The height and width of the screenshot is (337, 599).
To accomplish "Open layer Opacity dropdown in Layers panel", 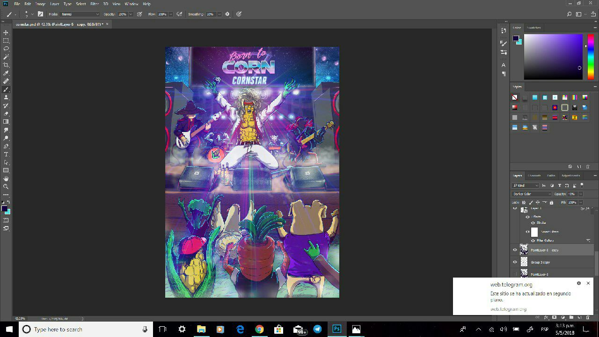I will click(581, 194).
